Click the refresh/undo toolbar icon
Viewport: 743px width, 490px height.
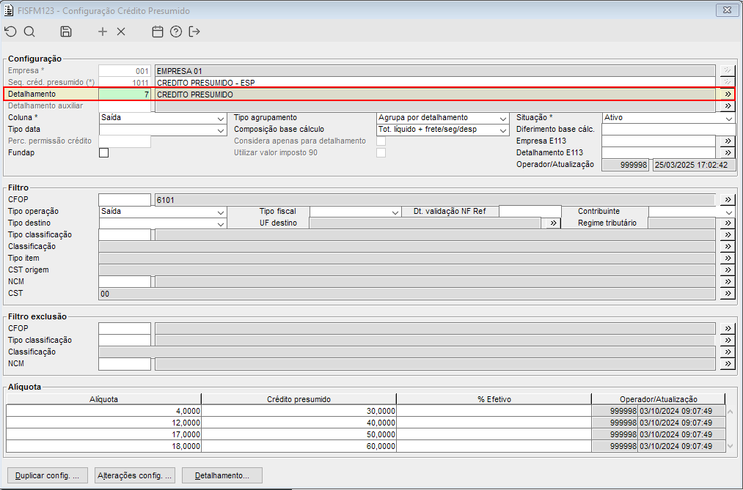coord(10,31)
